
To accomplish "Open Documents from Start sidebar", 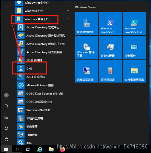I will coord(6,106).
